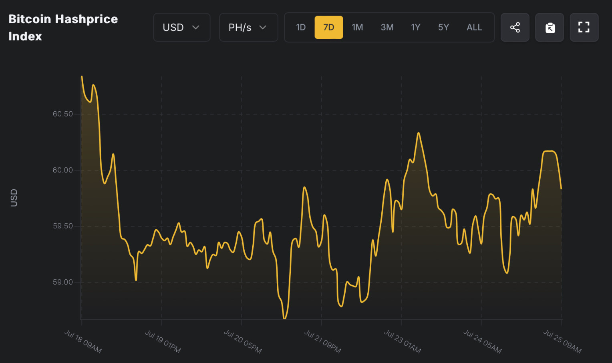Click the vertical USD axis label
Screen dimensions: 612x363
(14, 198)
